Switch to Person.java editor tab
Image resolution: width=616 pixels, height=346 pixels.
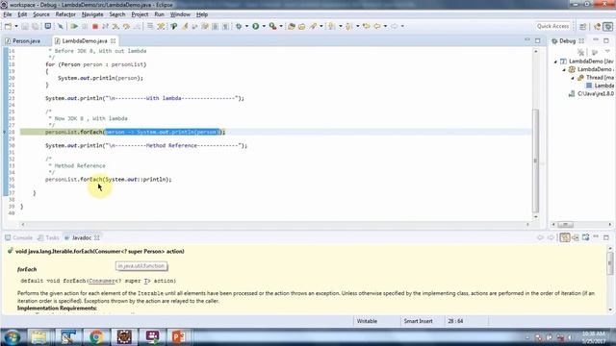click(23, 40)
